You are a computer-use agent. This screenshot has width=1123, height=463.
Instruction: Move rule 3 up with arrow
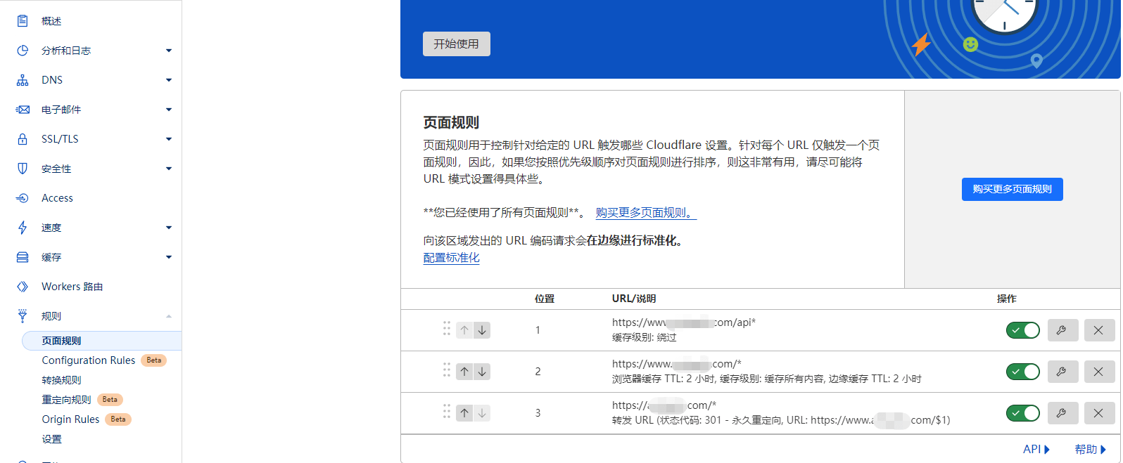pos(464,413)
